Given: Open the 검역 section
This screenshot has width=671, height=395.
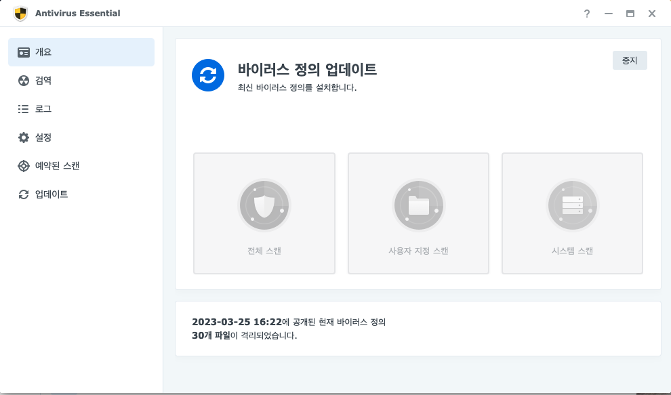Looking at the screenshot, I should click(81, 81).
